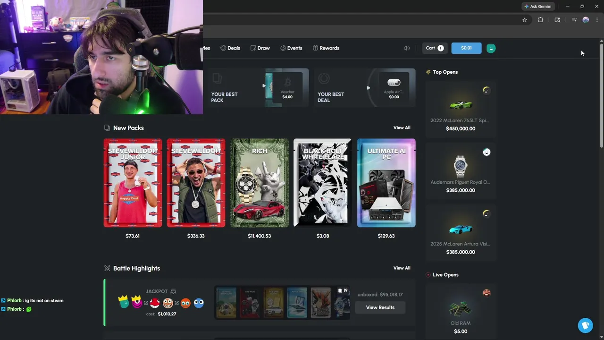The height and width of the screenshot is (340, 604).
Task: Click the Apple AirTag $0.00 item
Action: [x=394, y=87]
